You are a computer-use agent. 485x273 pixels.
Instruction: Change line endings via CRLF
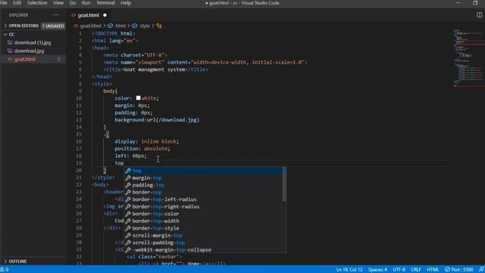[x=416, y=270]
